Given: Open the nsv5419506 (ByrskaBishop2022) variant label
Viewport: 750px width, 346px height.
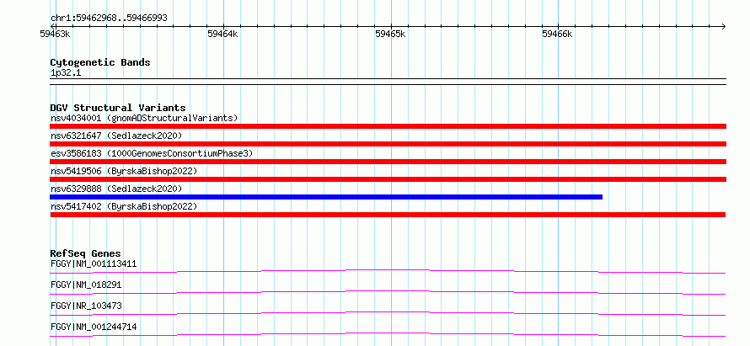Looking at the screenshot, I should click(124, 171).
